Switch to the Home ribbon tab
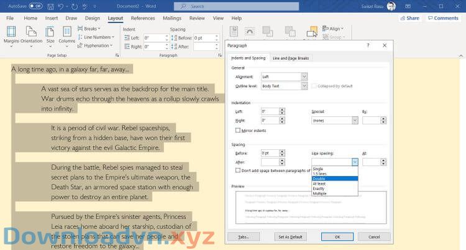The image size is (466, 250). (30, 18)
